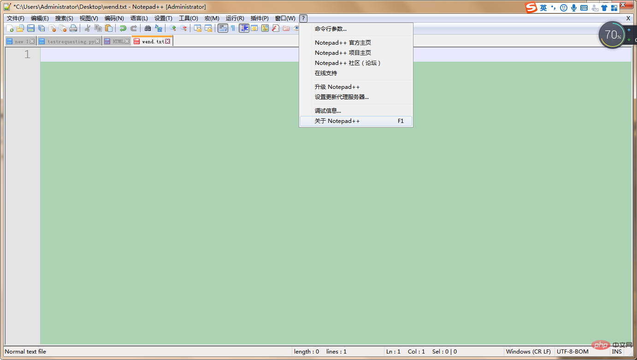This screenshot has width=637, height=360.
Task: Click the INS insert mode indicator
Action: click(617, 351)
